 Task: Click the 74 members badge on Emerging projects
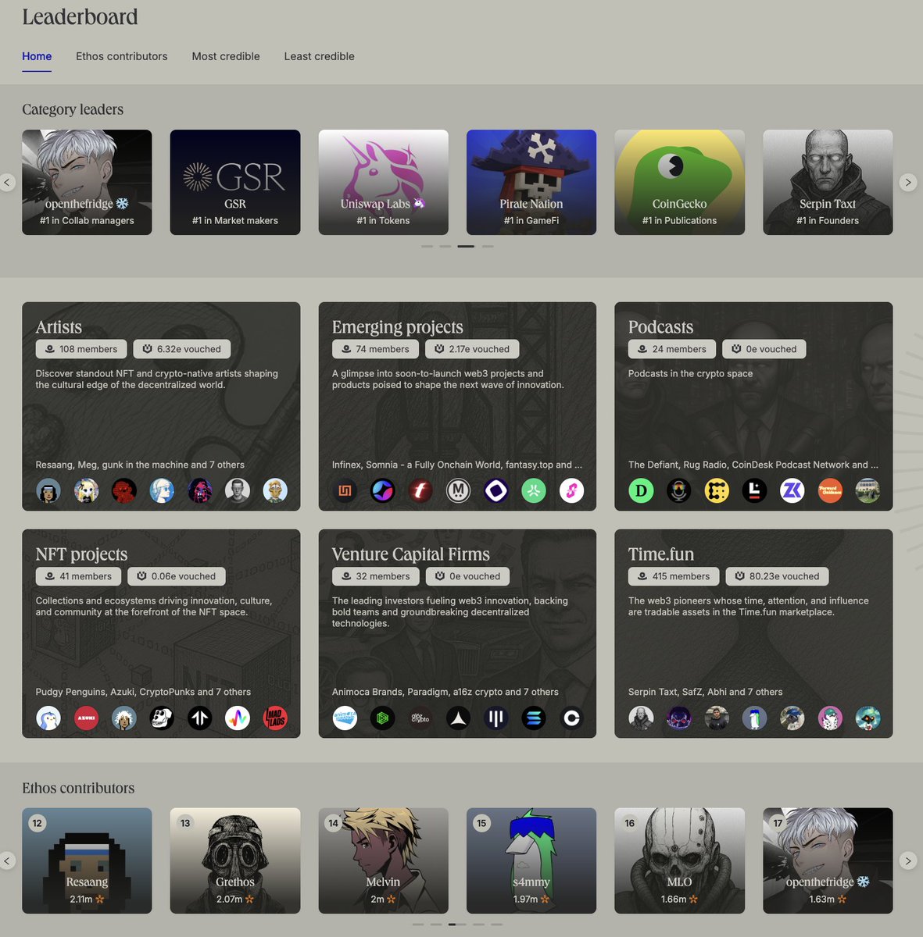coord(376,349)
